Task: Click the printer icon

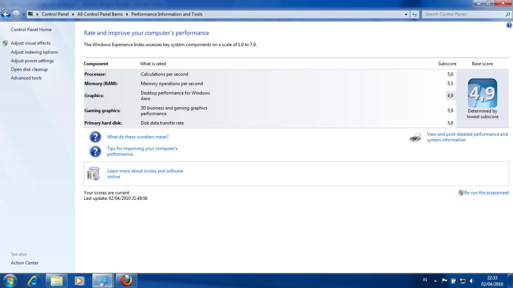Action: point(416,137)
